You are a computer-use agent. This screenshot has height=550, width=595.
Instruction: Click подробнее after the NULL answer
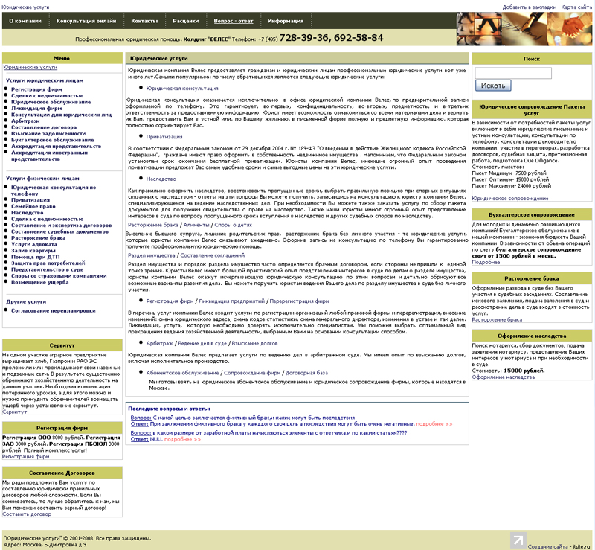click(x=182, y=439)
